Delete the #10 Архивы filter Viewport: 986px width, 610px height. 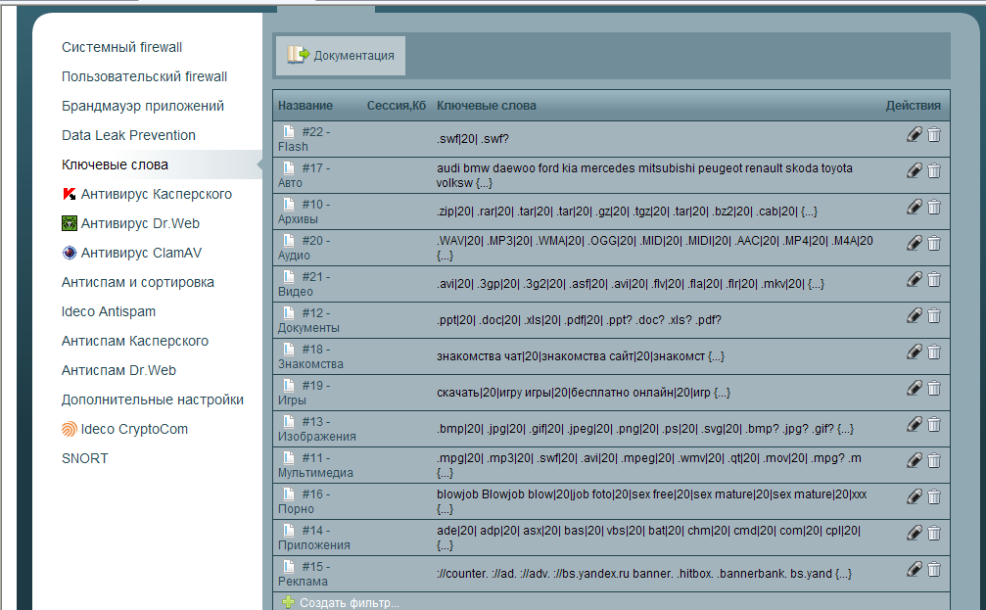(x=934, y=207)
